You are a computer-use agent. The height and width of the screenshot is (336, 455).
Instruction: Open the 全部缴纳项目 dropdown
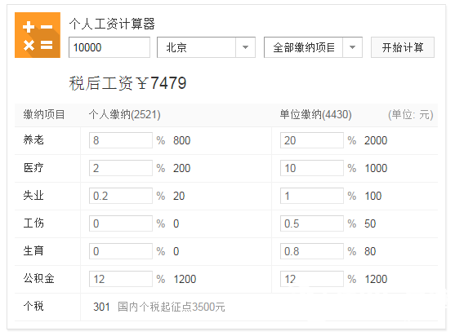click(313, 47)
